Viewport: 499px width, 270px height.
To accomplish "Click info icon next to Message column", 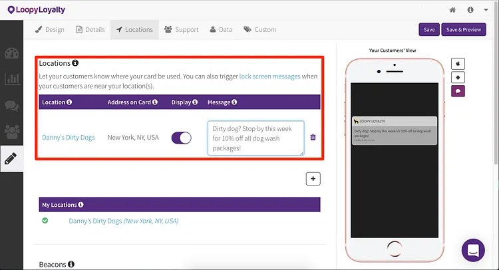I will pyautogui.click(x=234, y=102).
